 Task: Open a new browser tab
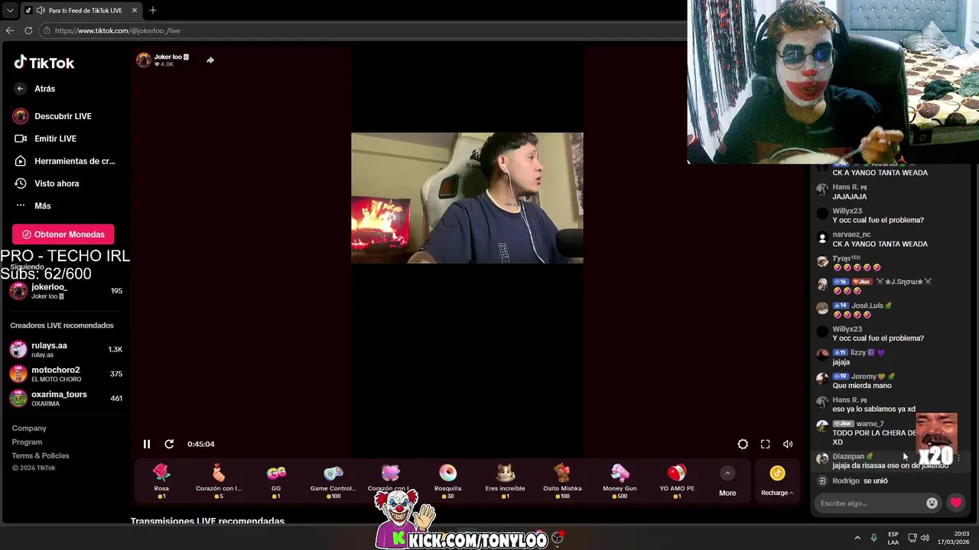153,10
